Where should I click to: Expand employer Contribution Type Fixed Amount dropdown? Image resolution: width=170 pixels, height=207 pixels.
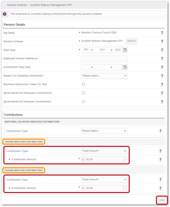[104, 151]
